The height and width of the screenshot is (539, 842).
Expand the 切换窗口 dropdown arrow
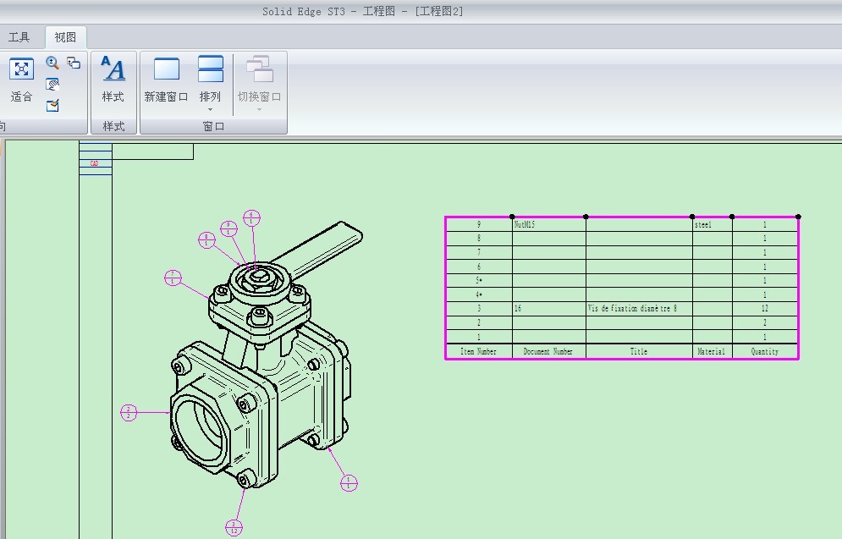point(259,109)
